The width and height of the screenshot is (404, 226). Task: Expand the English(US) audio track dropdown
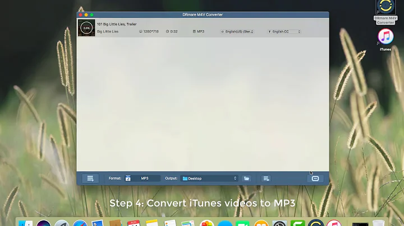tap(237, 31)
